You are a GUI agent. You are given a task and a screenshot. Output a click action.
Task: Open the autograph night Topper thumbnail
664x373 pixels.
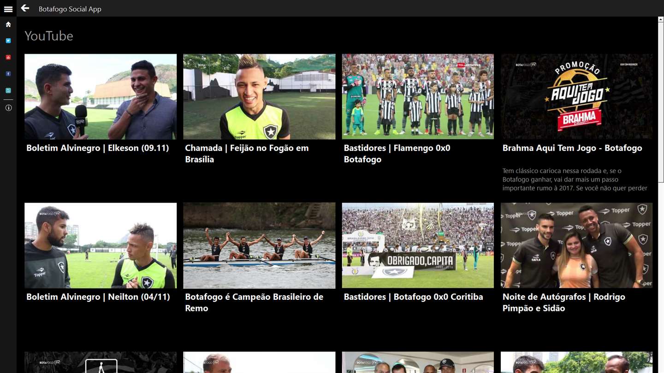[576, 245]
